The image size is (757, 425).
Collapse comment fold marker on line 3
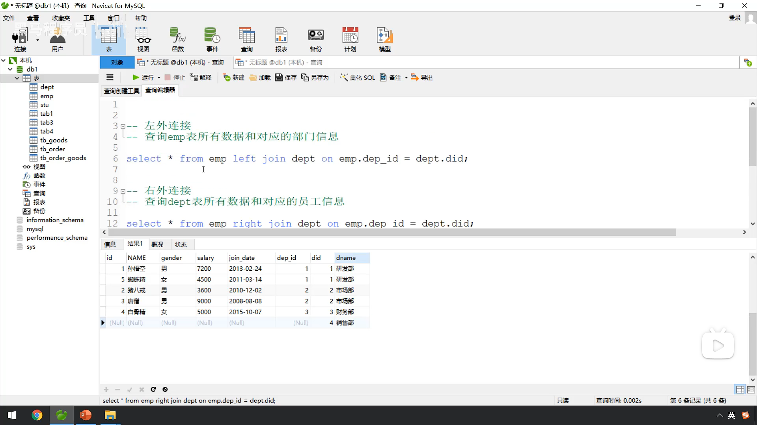(x=123, y=126)
